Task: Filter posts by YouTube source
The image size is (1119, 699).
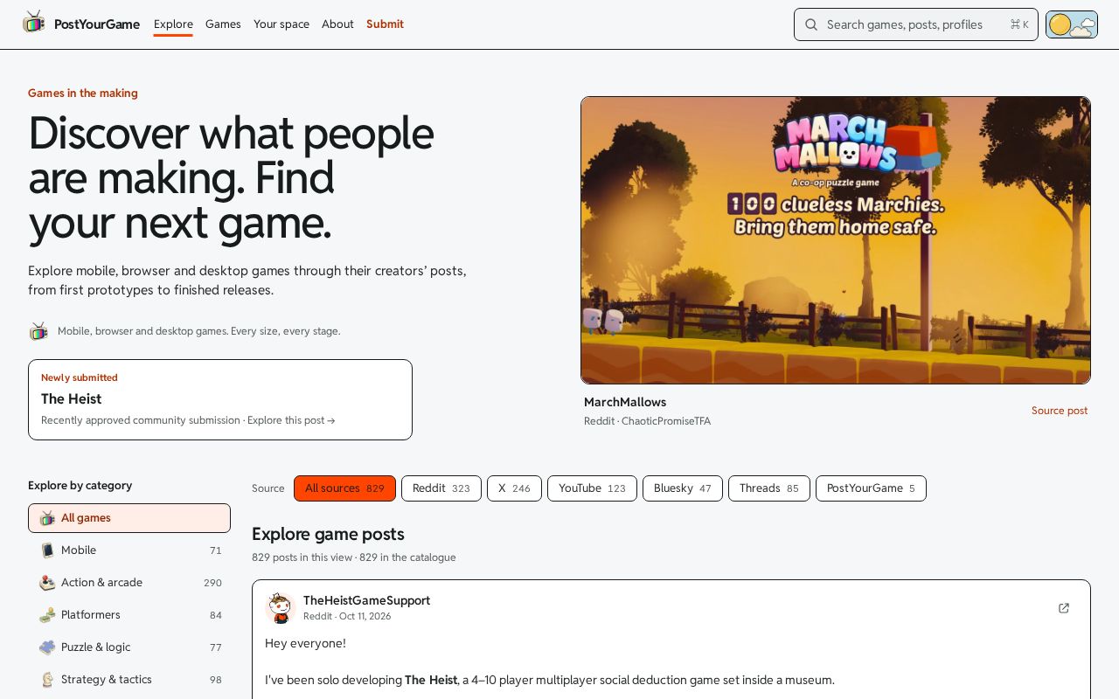Action: [x=592, y=488]
